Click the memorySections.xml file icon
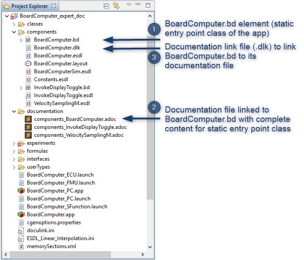304x260 pixels. click(21, 246)
